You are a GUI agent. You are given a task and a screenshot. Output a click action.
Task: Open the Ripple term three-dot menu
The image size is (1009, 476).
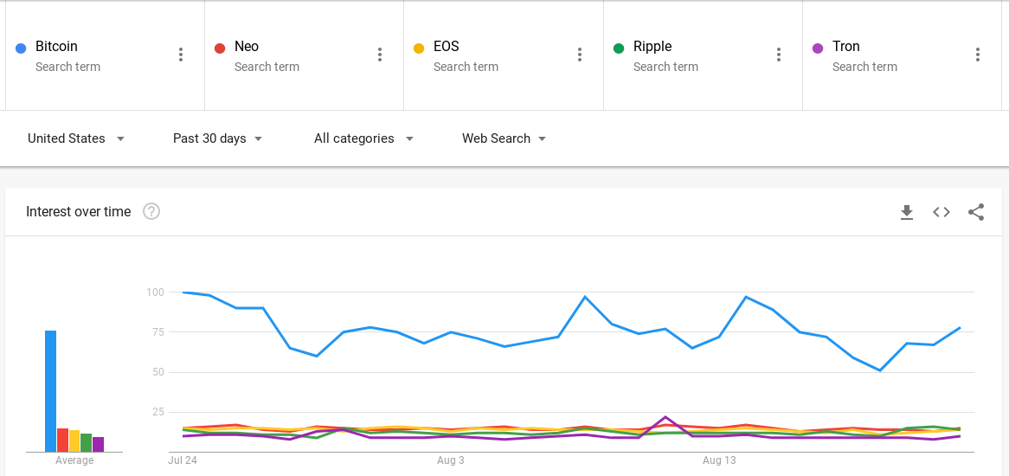[x=779, y=55]
